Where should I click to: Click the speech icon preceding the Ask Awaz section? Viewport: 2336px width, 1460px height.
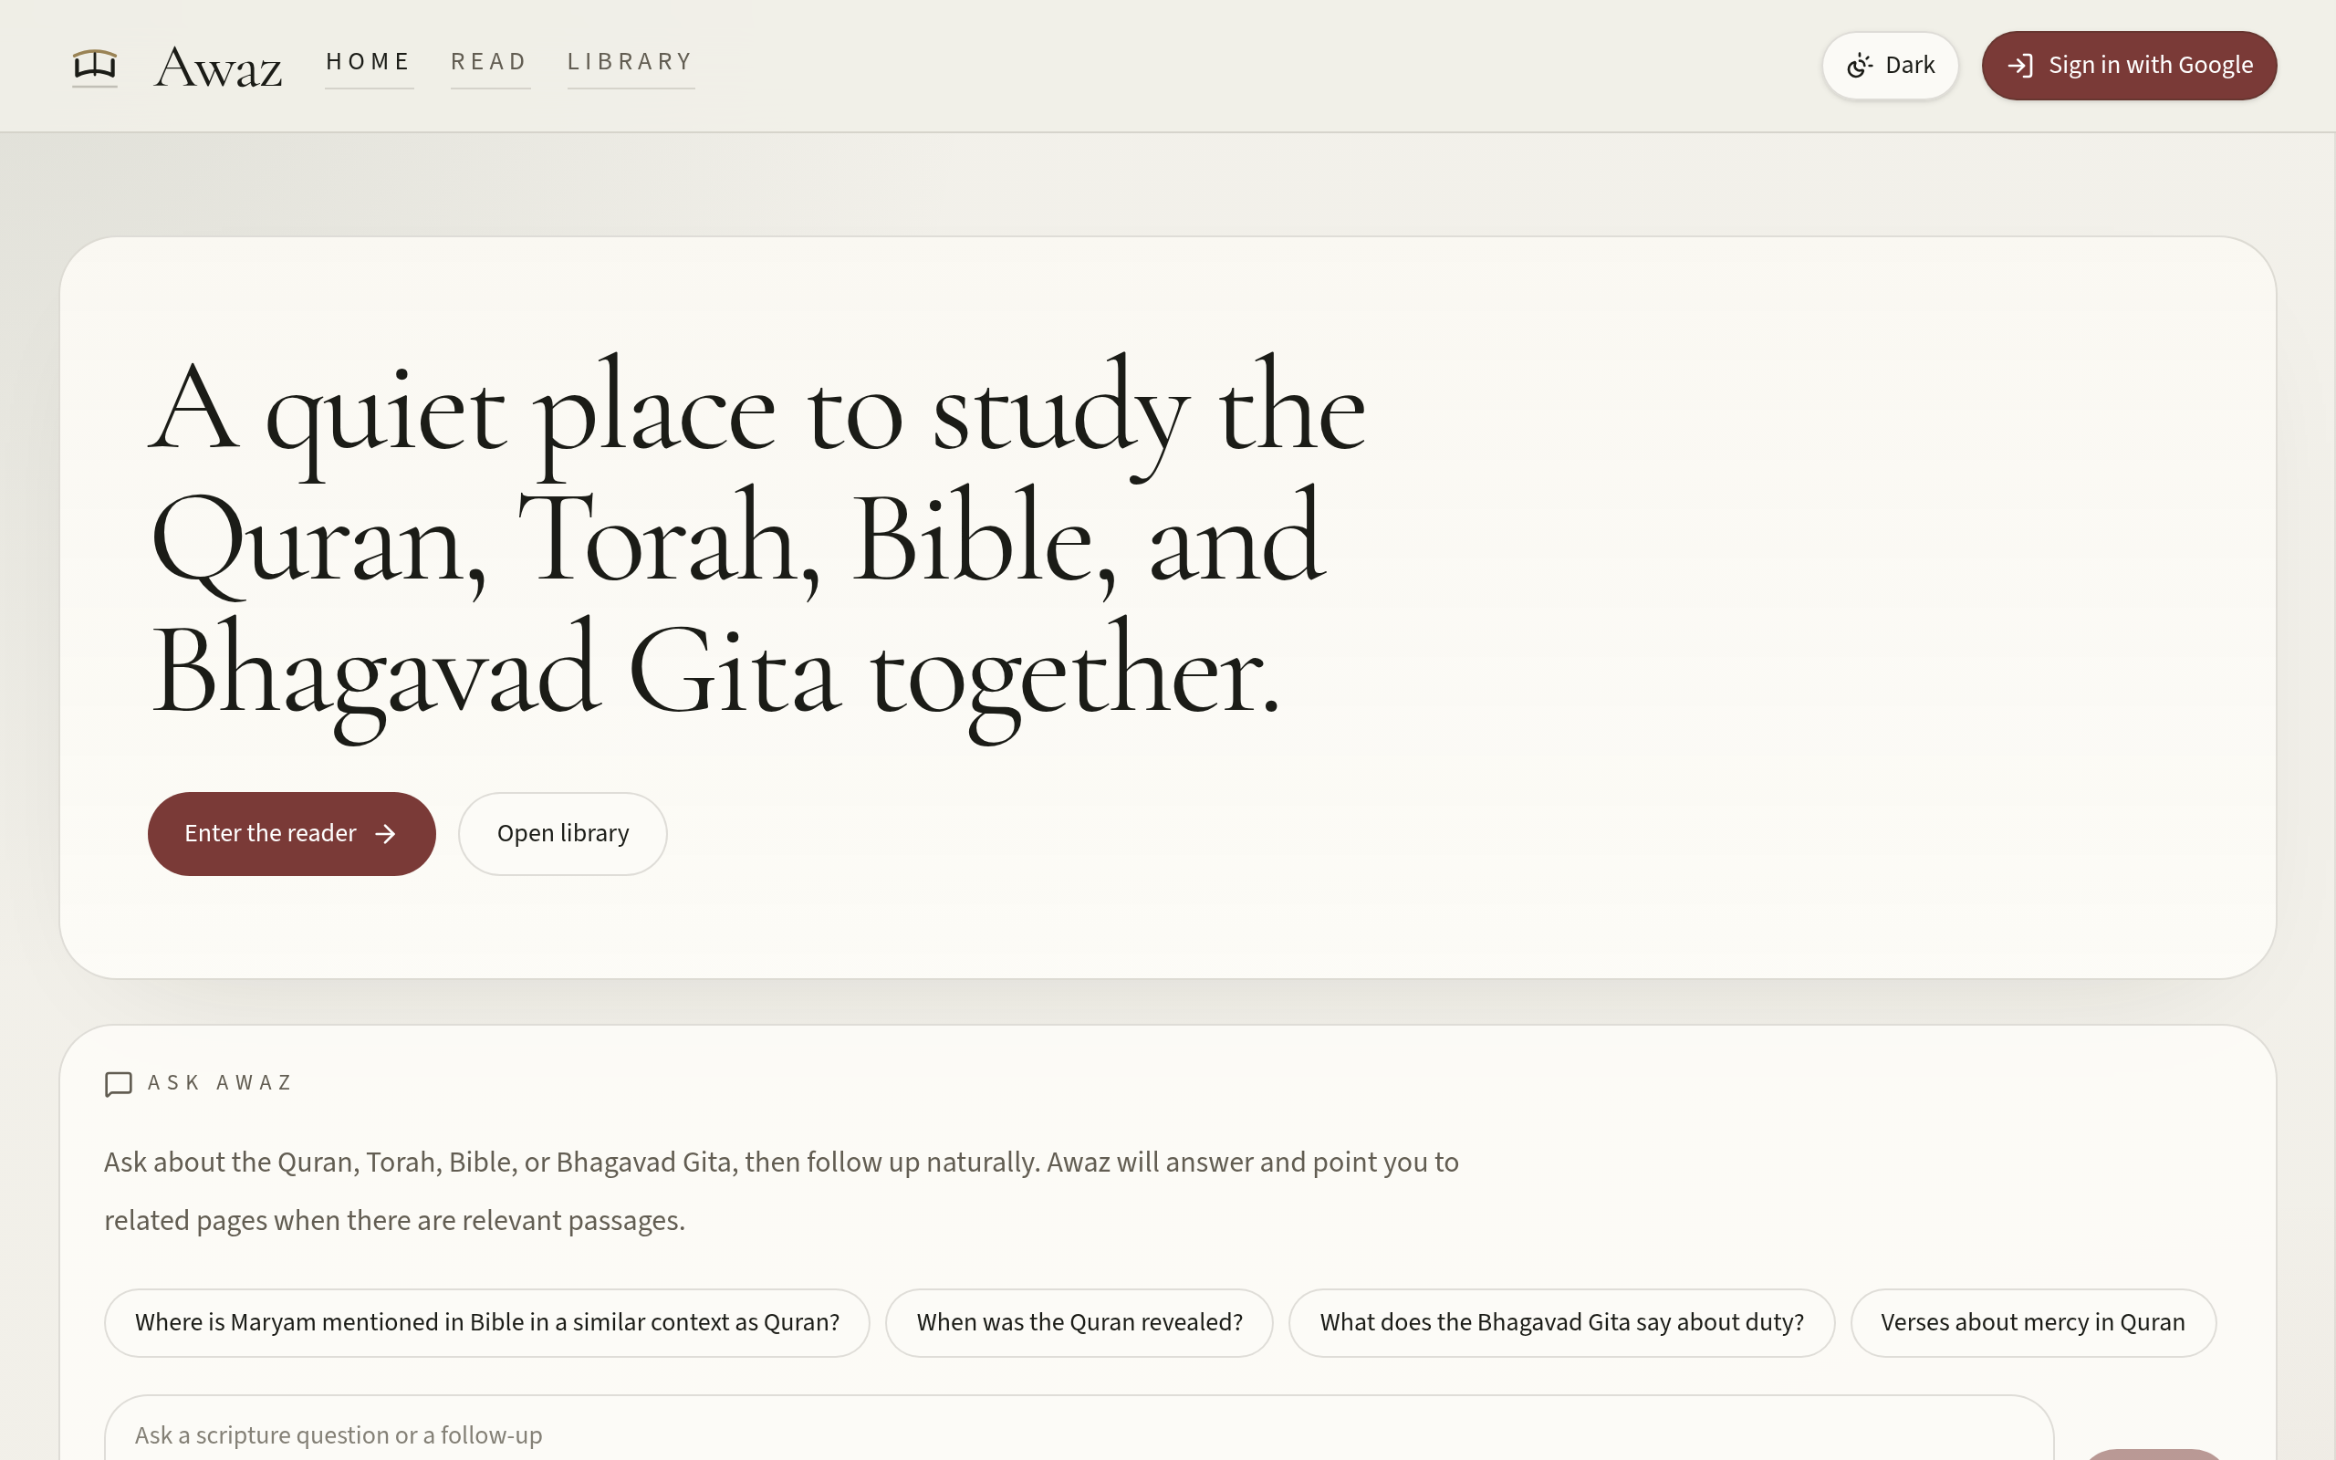coord(118,1084)
